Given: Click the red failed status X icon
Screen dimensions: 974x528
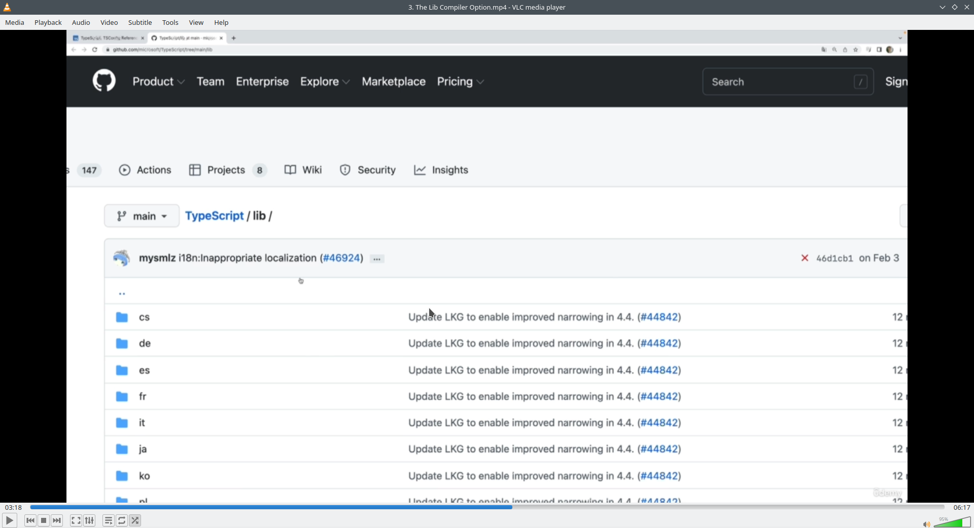Looking at the screenshot, I should tap(805, 258).
